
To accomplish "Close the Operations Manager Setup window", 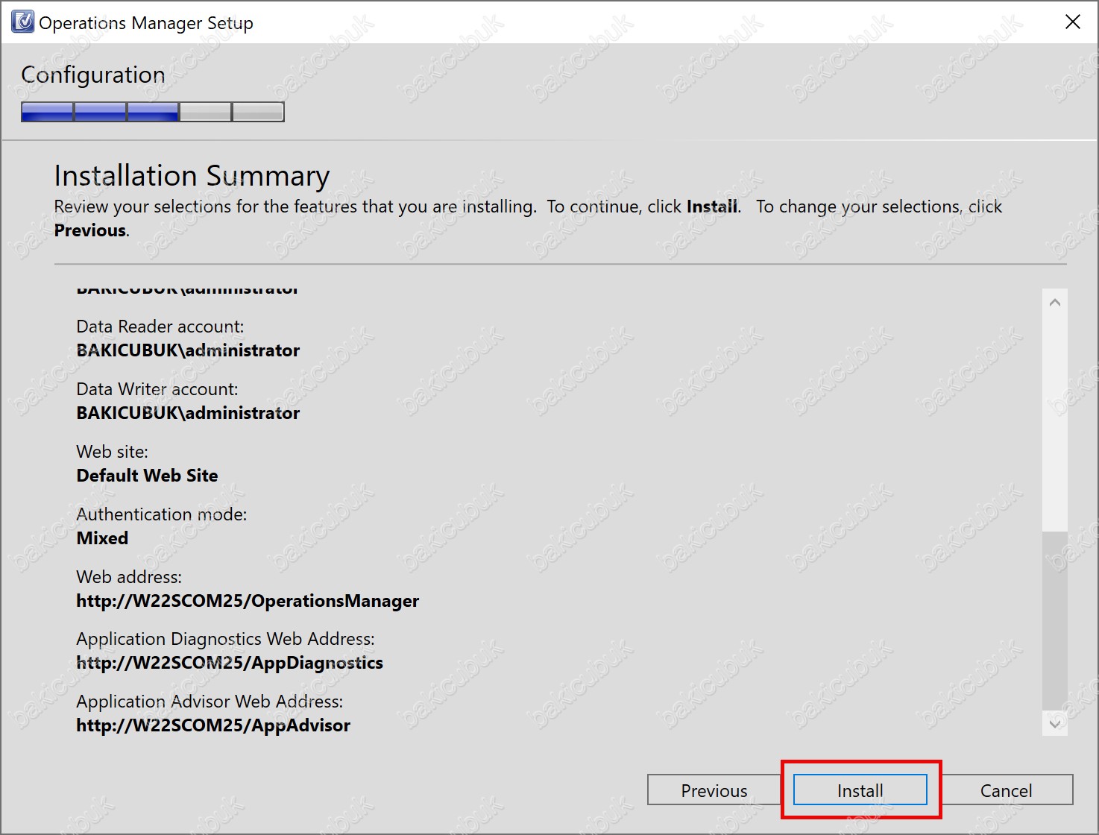I will 1072,22.
